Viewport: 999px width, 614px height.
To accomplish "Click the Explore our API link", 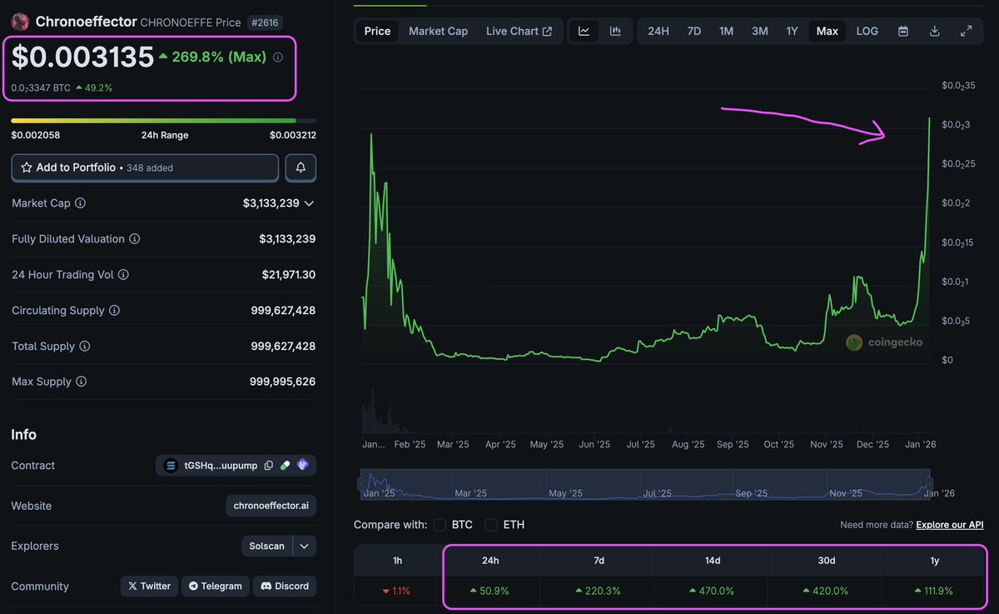I will [x=950, y=525].
